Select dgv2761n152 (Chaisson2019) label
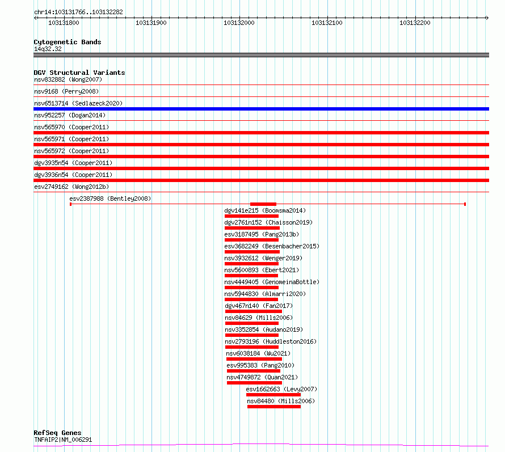505x452 pixels. 268,222
